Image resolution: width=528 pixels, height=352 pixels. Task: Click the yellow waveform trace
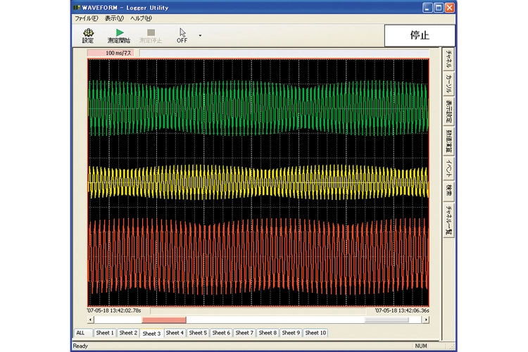258,182
